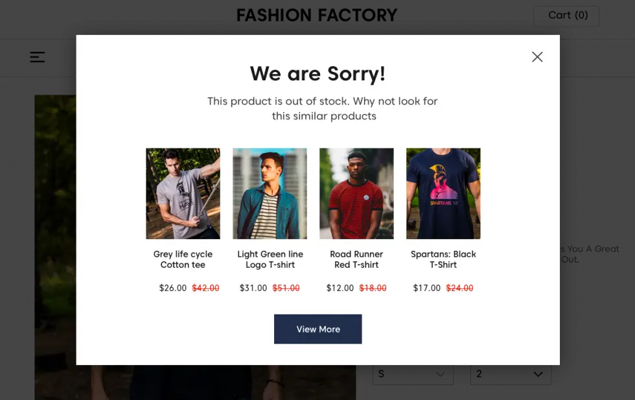Click the $17.00 price of Spartans T-shirt

(x=427, y=288)
